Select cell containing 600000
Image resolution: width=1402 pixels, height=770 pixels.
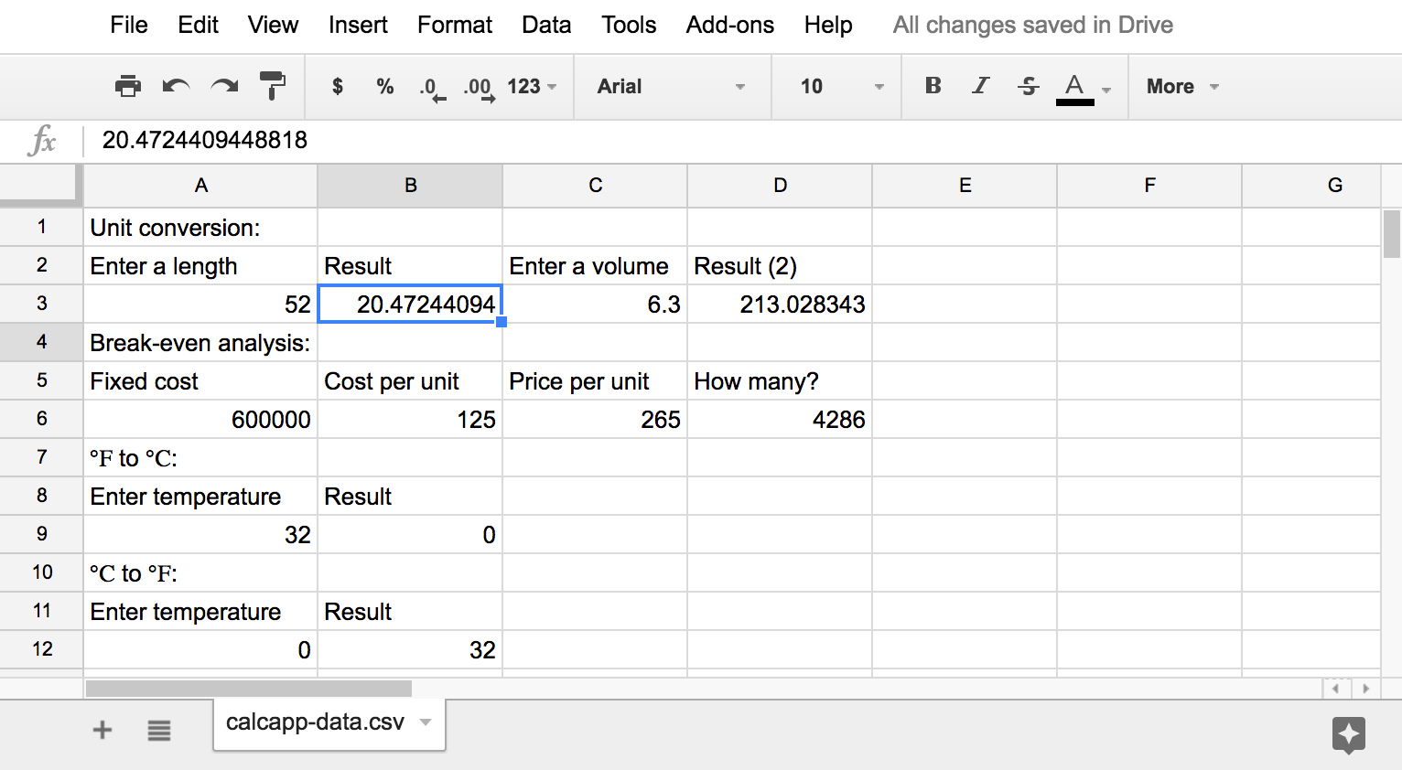200,419
